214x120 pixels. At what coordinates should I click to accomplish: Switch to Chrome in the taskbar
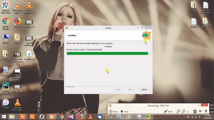click(61, 117)
